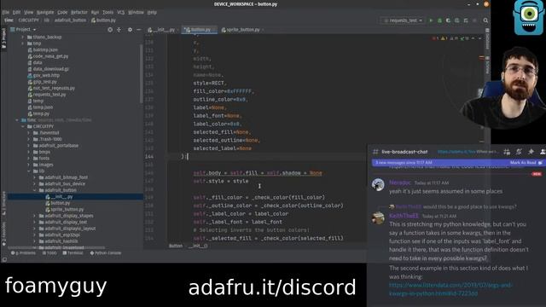The width and height of the screenshot is (546, 307).
Task: Open the Structure side tool tab
Action: pos(3,203)
